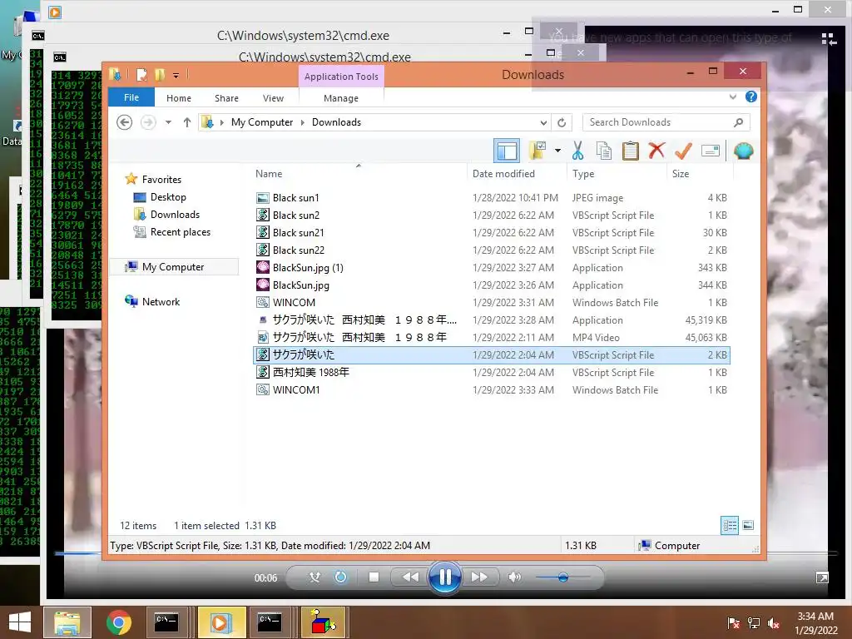Adjust the media player volume slider

(x=563, y=577)
